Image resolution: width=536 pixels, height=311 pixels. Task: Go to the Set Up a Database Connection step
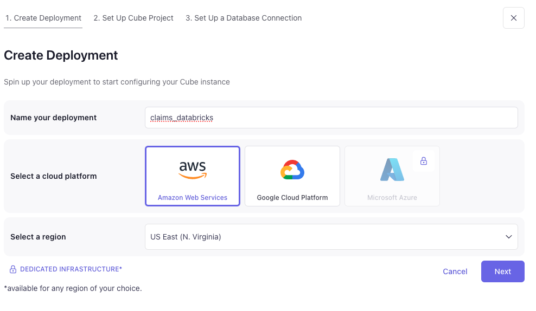pos(244,18)
